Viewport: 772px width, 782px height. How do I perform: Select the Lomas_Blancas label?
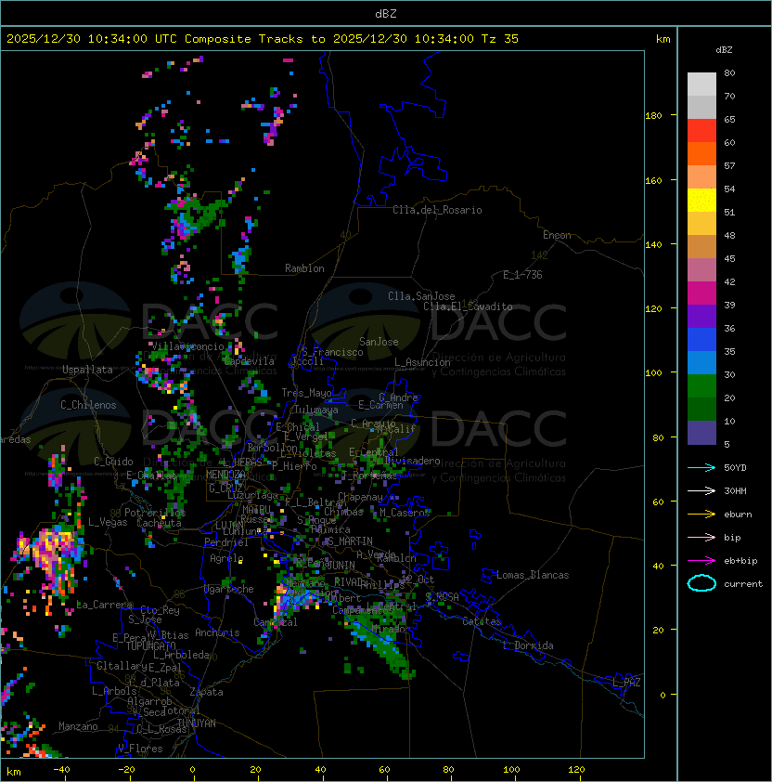[533, 575]
